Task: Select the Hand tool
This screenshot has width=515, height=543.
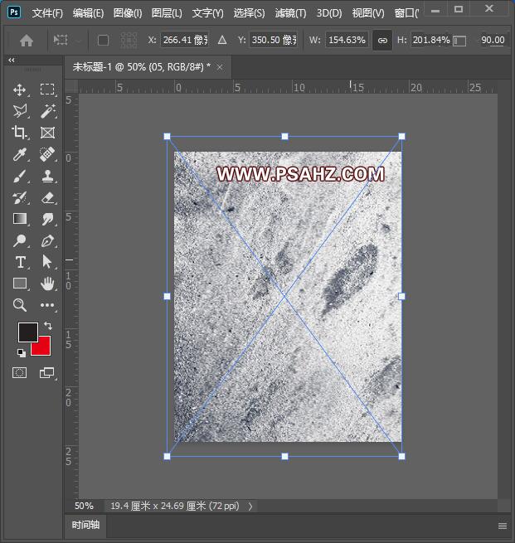Action: tap(47, 284)
